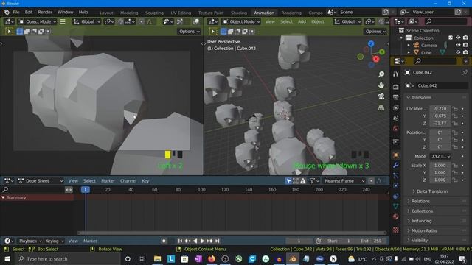Screen dimensions: 472x265
Task: Open the Output properties tab icon
Action: 396,97
